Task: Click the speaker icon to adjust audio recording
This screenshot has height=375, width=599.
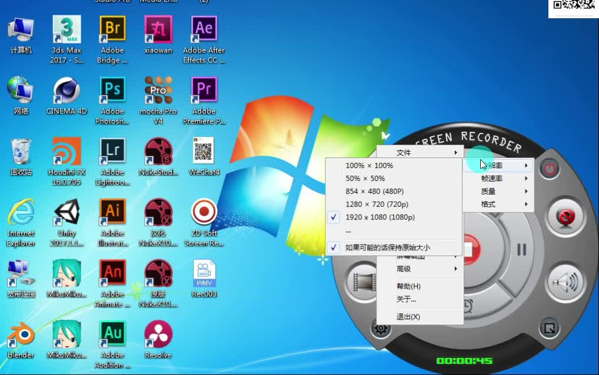Action: click(564, 282)
